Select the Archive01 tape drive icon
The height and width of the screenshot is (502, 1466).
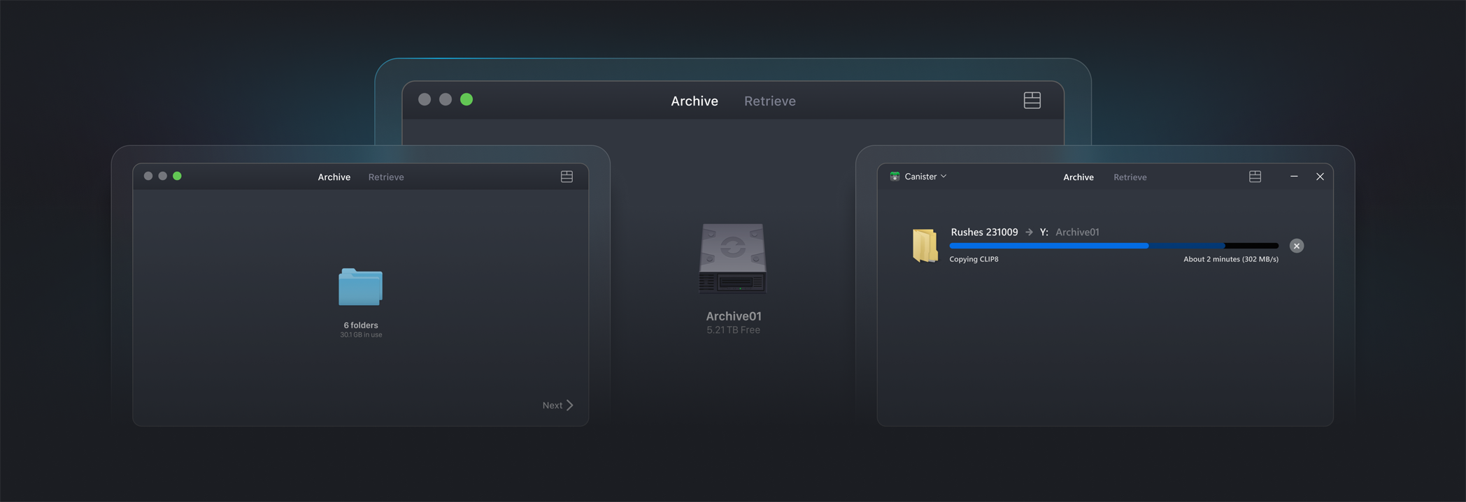pos(732,259)
